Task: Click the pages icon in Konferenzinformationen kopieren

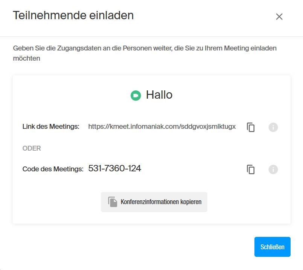Action: (113, 202)
